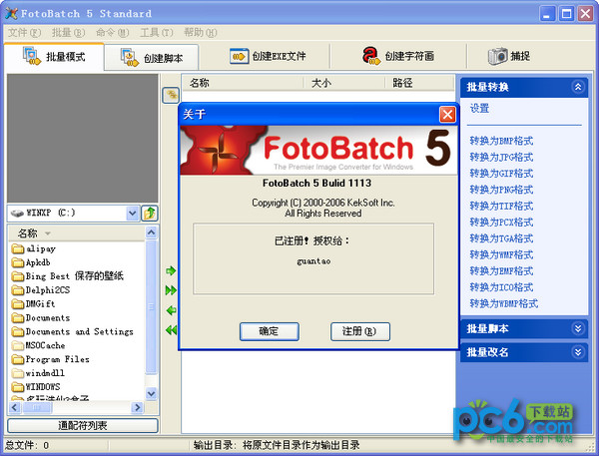This screenshot has width=599, height=456.
Task: Open the 工具 menu
Action: pyautogui.click(x=154, y=32)
